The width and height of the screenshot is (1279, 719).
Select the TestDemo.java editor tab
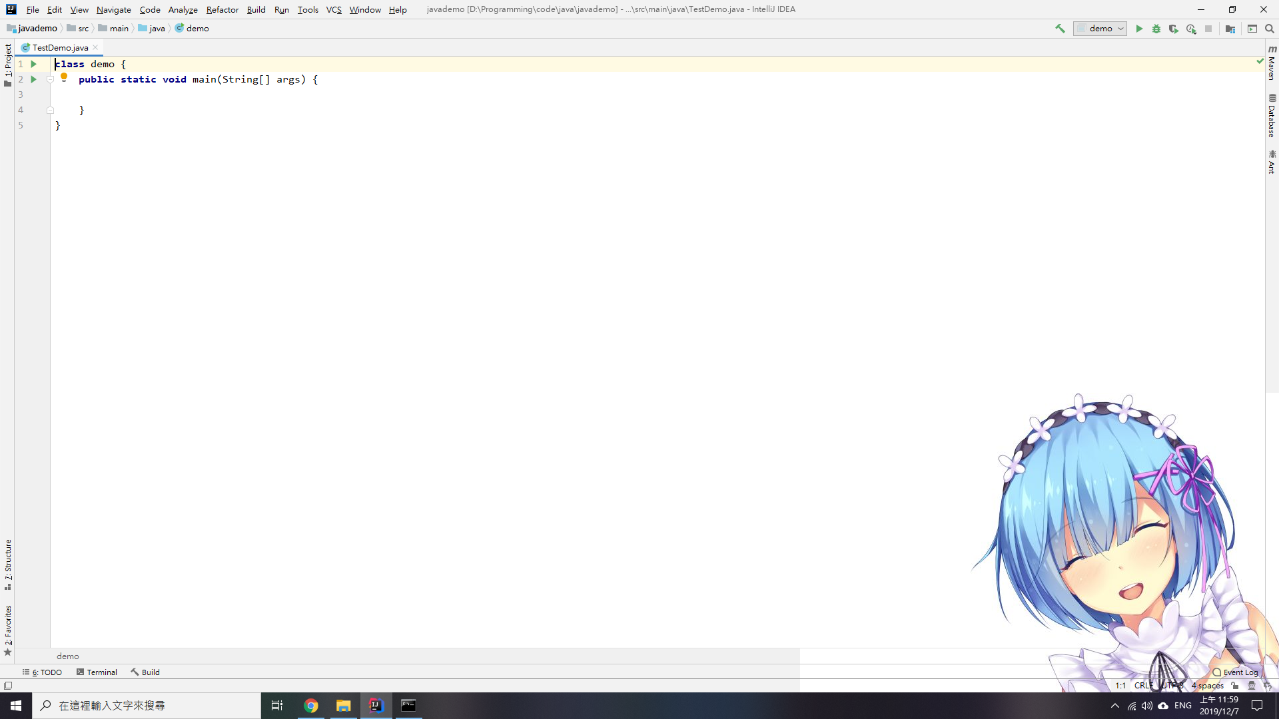(60, 47)
